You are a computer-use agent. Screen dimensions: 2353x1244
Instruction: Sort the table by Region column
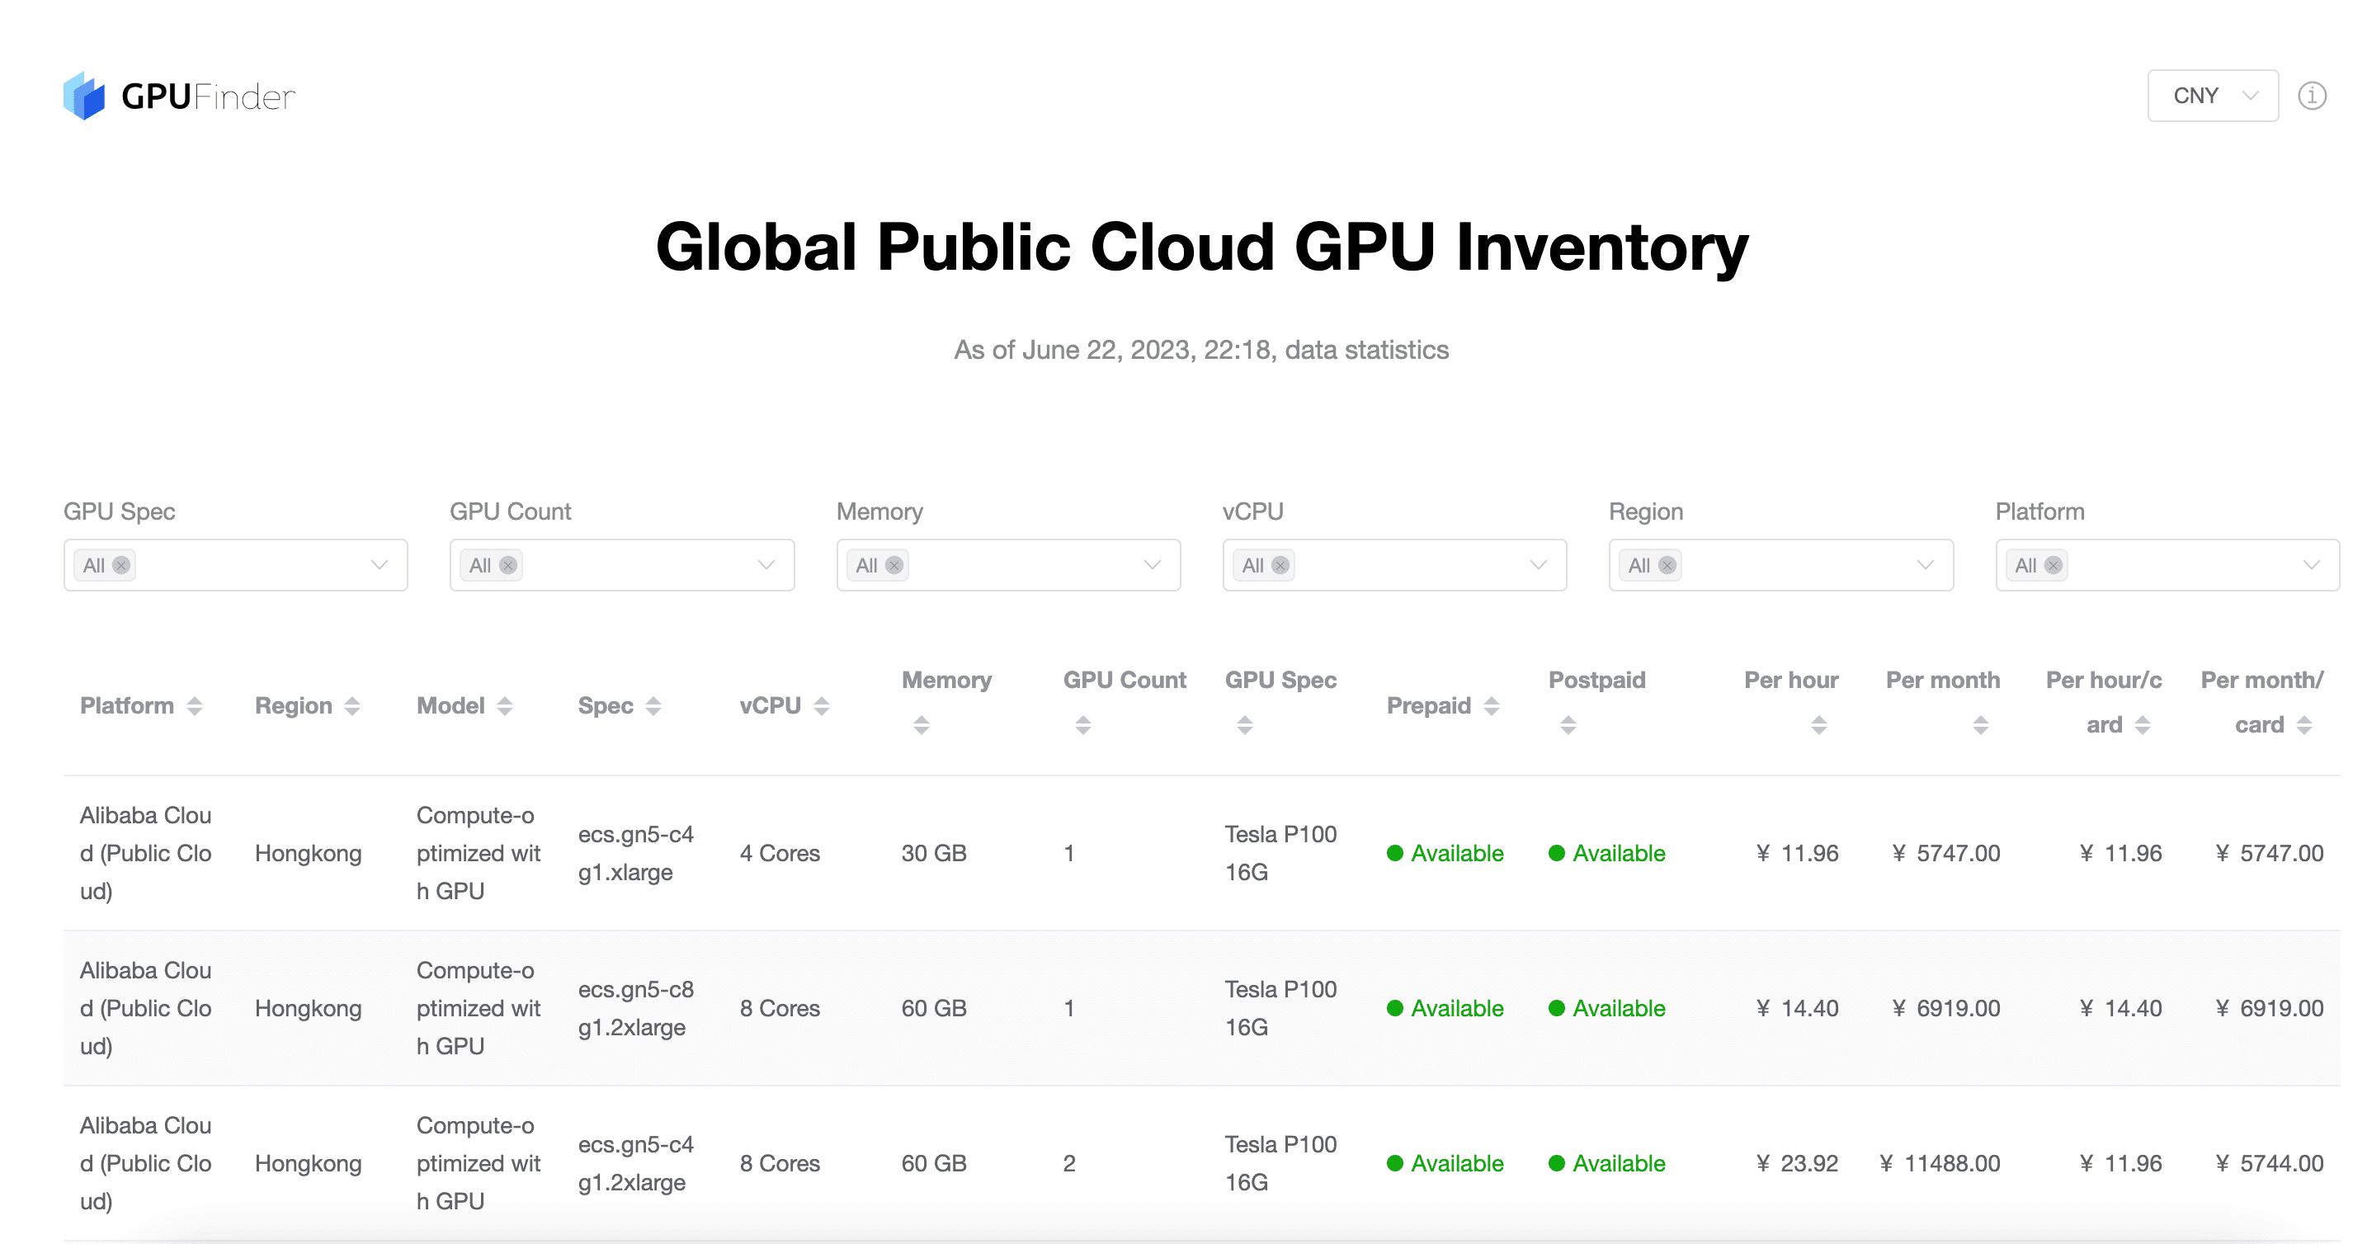[352, 705]
